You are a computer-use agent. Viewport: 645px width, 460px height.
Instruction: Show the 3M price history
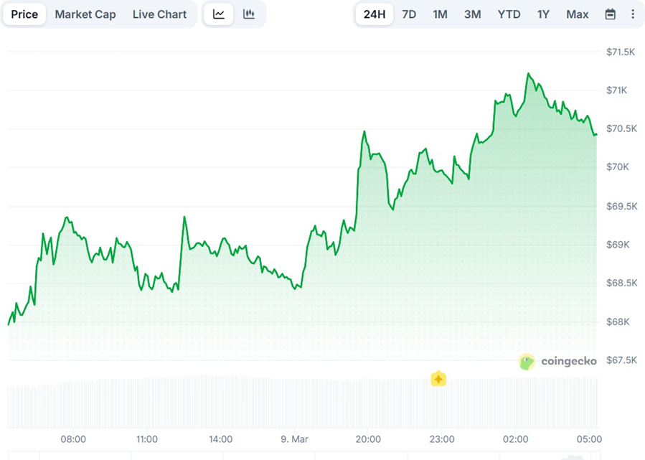[x=472, y=14]
